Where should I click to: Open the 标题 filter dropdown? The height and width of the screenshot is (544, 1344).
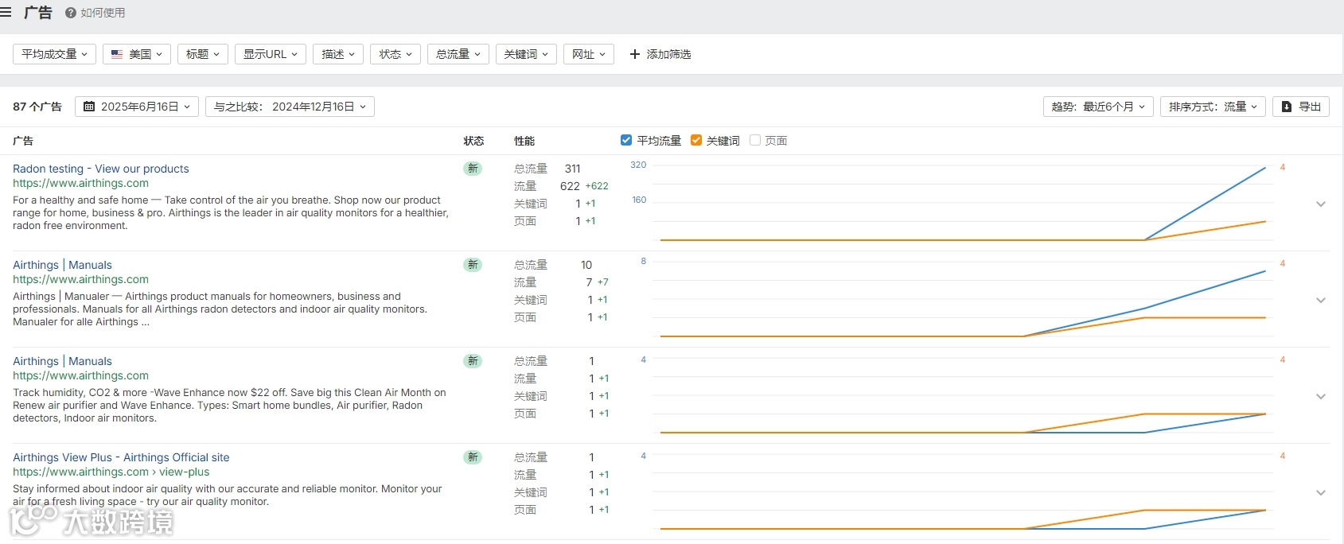203,54
